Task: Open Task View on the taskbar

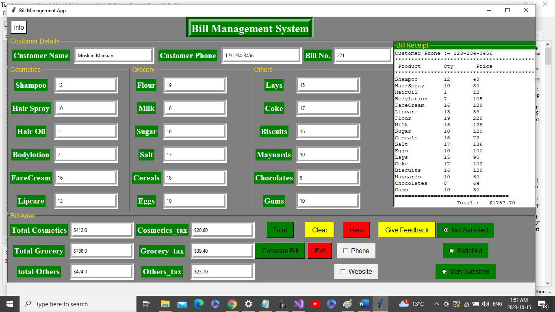Action: (146, 303)
